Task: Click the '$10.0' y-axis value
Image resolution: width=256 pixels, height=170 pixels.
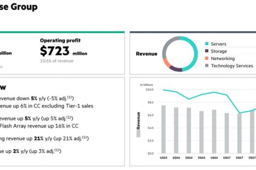Action: [150, 90]
